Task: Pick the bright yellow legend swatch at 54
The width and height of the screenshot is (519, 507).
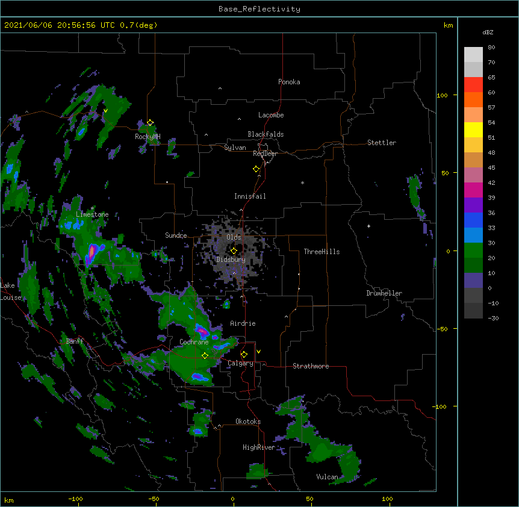Action: [473, 129]
